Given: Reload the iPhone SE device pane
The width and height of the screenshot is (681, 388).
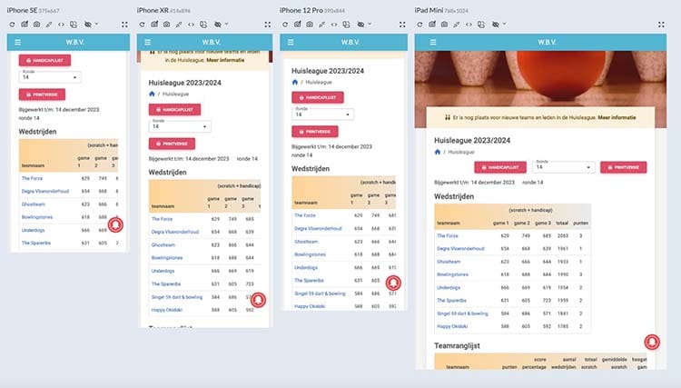Looking at the screenshot, I should tap(10, 23).
